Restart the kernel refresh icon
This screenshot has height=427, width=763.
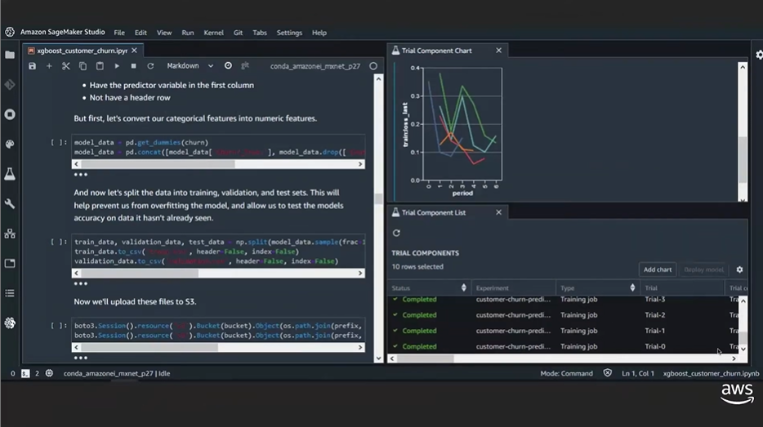click(x=150, y=66)
